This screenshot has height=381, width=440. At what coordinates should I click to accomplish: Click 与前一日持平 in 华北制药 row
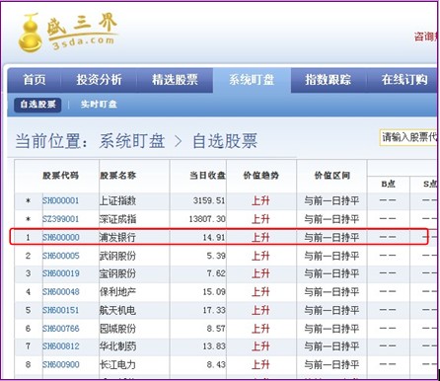click(x=331, y=346)
